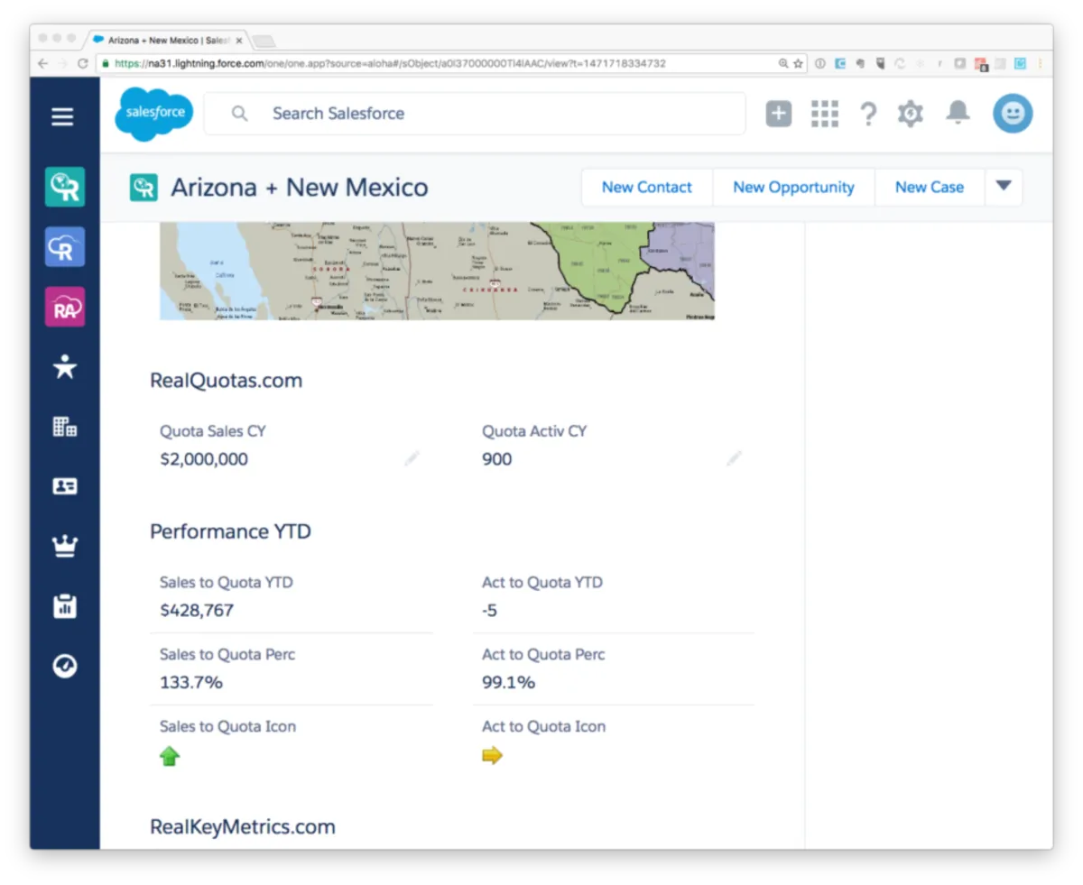Viewport: 1083px width, 885px height.
Task: Open the teal R app in sidebar
Action: click(x=65, y=186)
